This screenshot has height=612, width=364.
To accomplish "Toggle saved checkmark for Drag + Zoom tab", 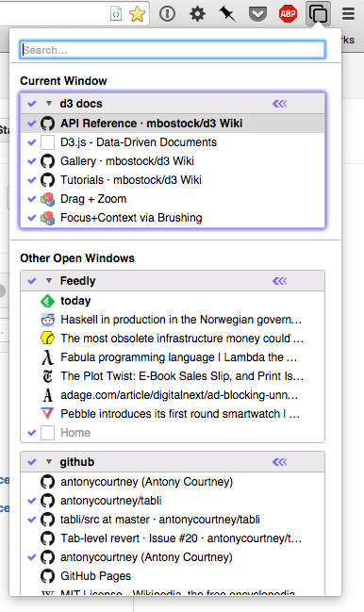I will pyautogui.click(x=32, y=199).
